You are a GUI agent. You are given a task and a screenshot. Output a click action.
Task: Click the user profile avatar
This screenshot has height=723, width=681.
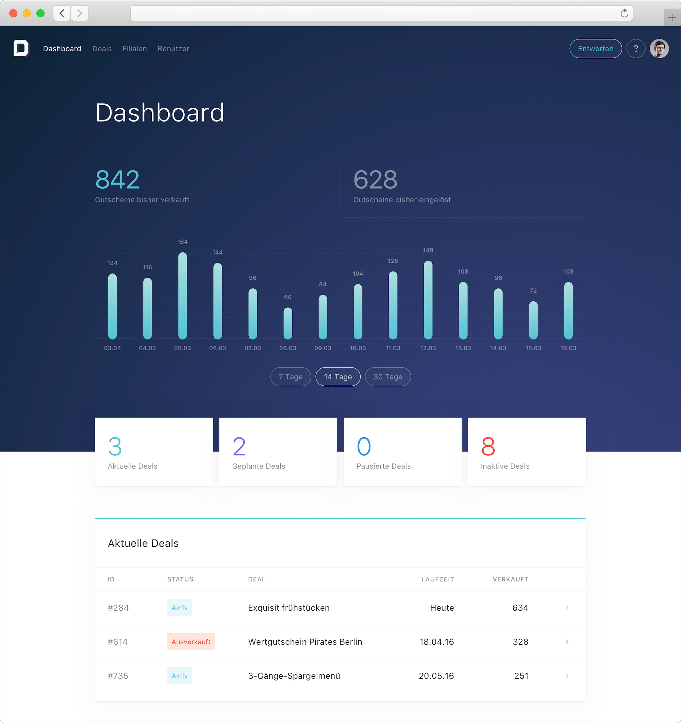point(659,49)
